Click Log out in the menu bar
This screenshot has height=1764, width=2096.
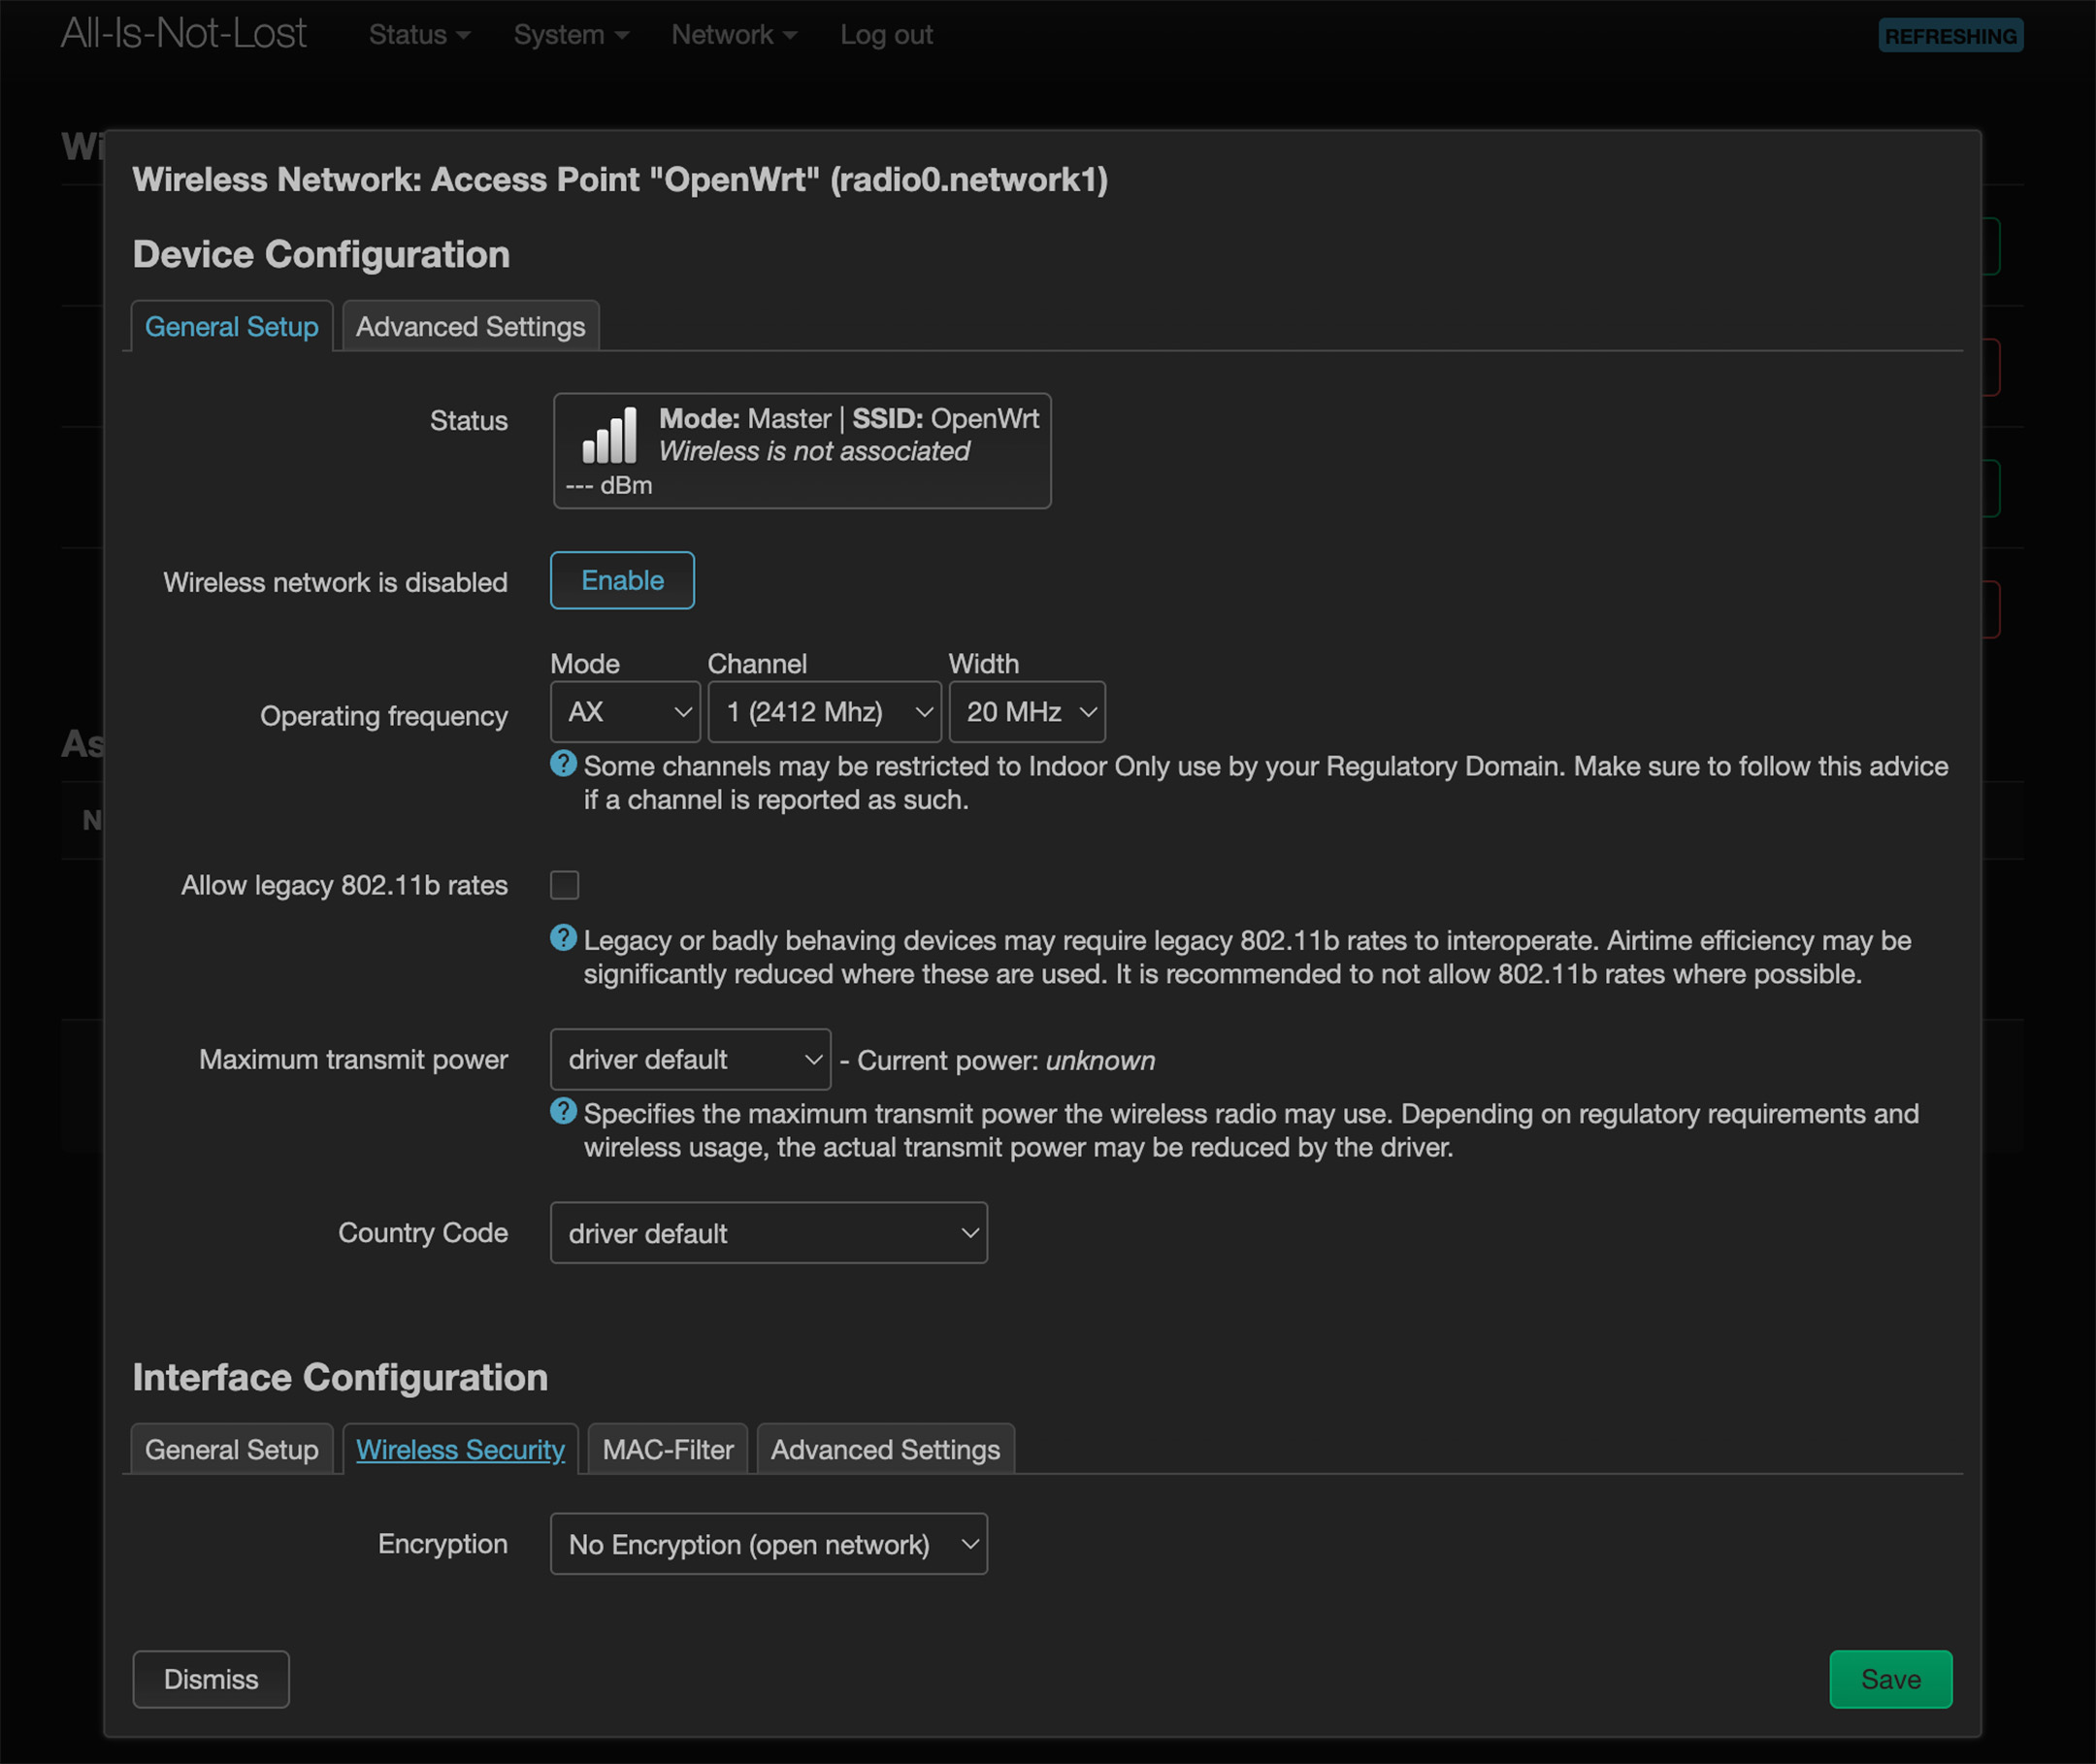[x=886, y=34]
